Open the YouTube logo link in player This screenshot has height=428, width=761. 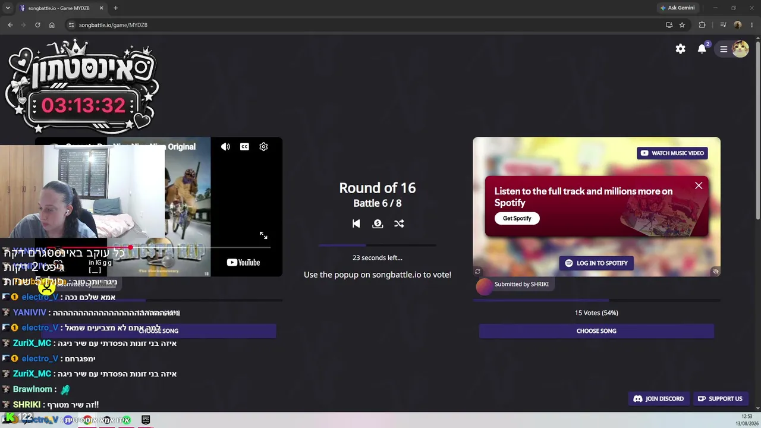pyautogui.click(x=243, y=262)
